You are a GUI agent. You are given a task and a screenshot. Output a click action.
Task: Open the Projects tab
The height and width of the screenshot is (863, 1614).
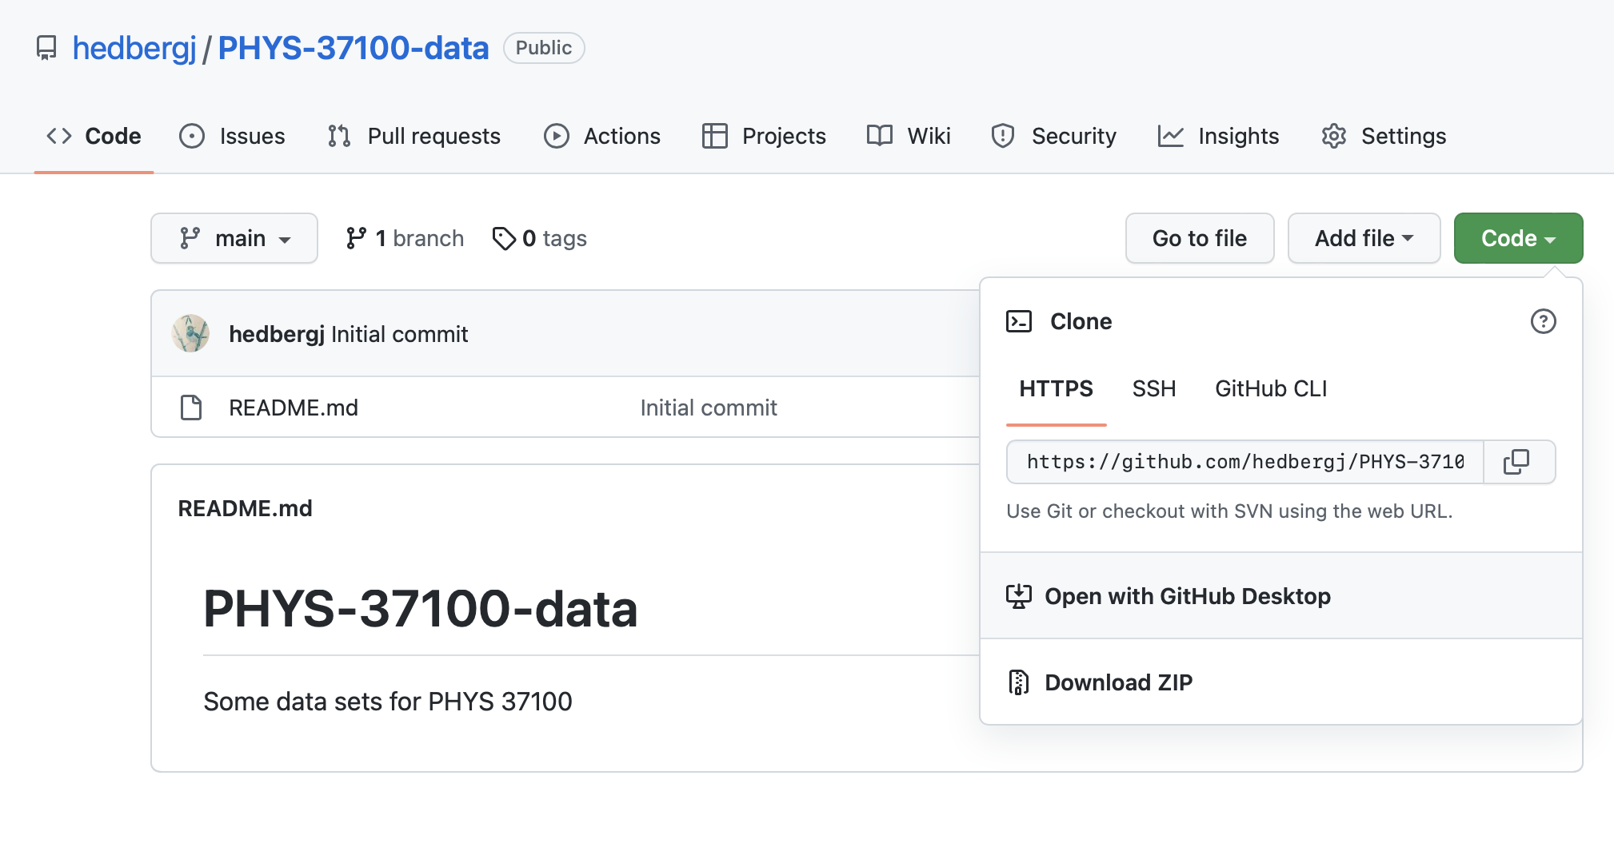764,136
